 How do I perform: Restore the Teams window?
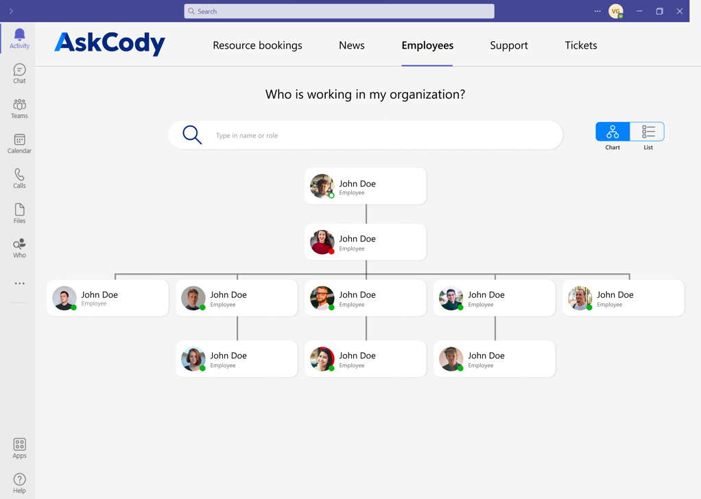click(x=659, y=11)
